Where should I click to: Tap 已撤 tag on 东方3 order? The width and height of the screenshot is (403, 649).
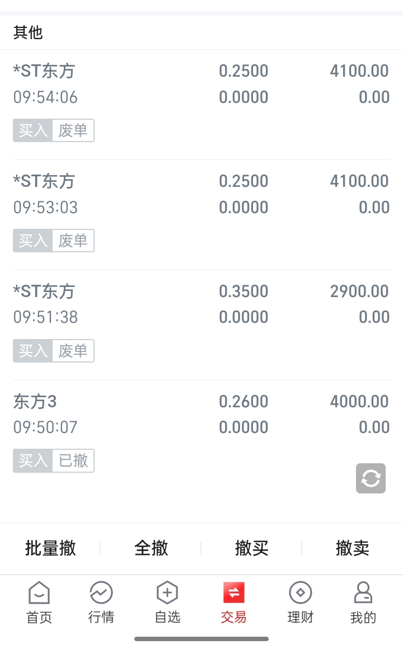click(x=73, y=460)
